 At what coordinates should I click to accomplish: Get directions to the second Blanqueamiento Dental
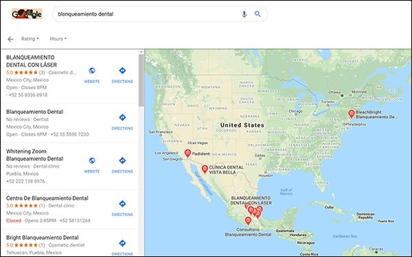[122, 122]
